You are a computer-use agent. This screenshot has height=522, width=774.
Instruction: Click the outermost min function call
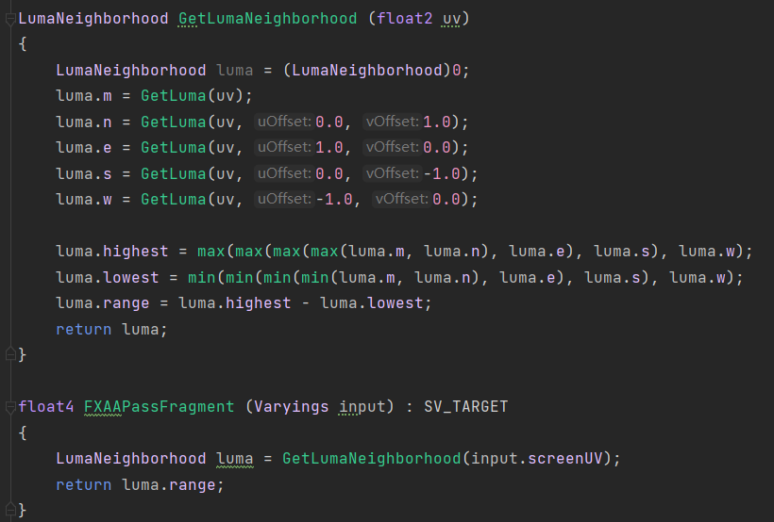pos(201,278)
